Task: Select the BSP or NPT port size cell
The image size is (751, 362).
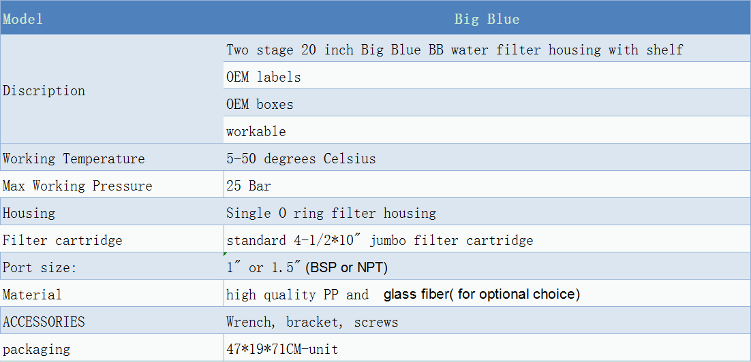Action: pos(487,266)
